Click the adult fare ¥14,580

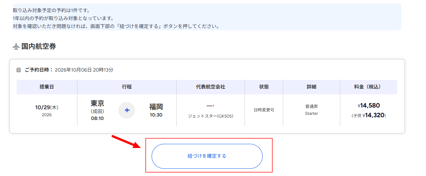pyautogui.click(x=368, y=106)
